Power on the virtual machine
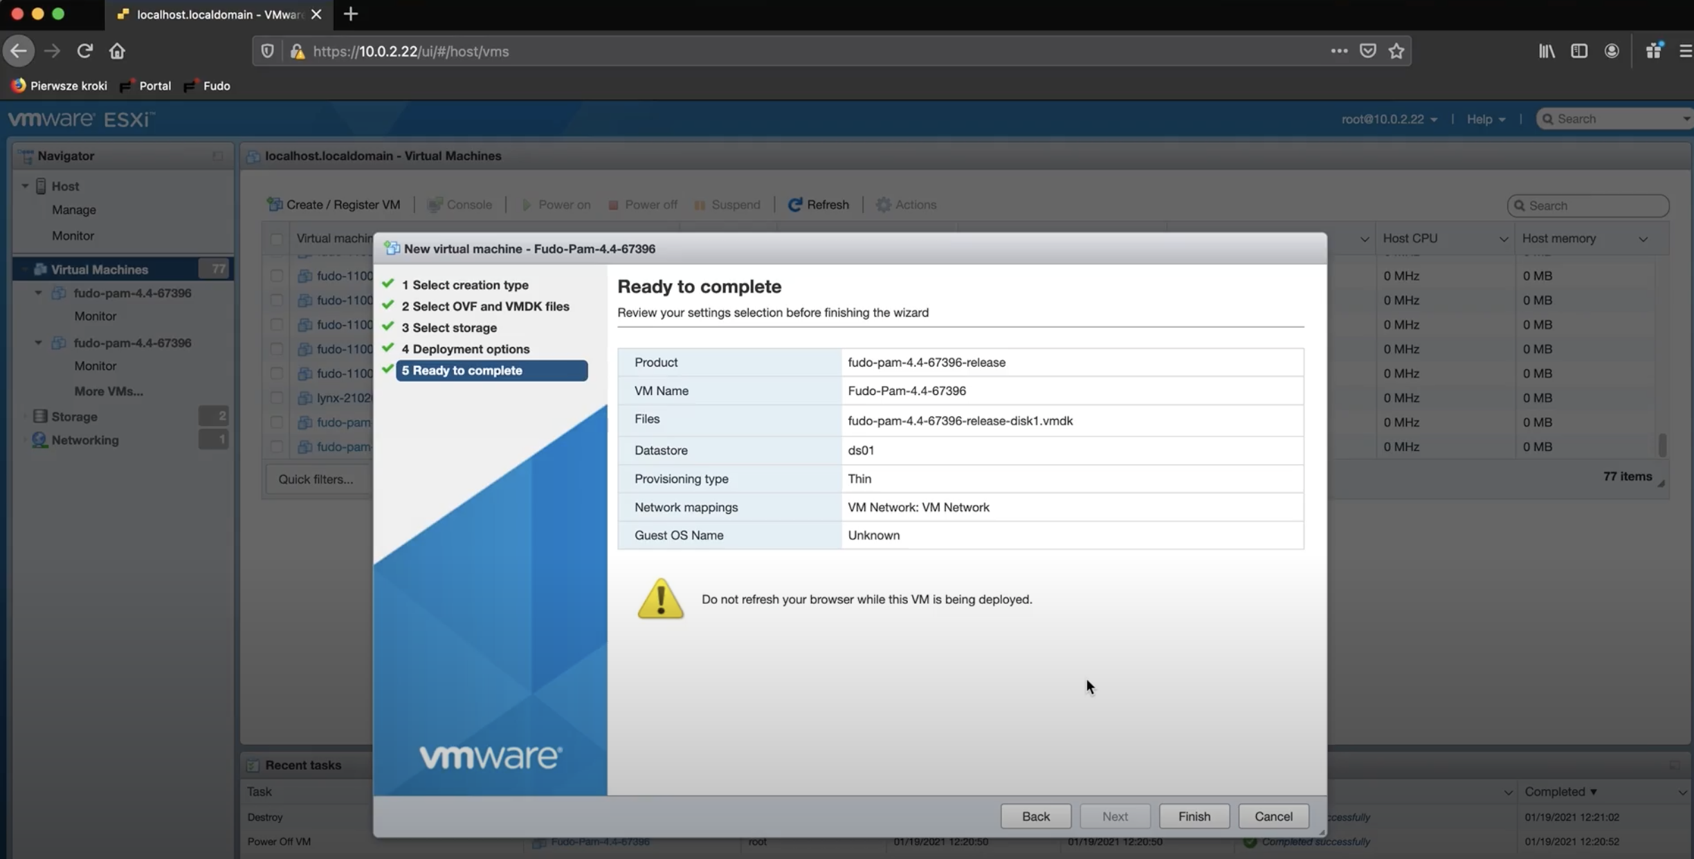Viewport: 1694px width, 859px height. click(x=556, y=205)
